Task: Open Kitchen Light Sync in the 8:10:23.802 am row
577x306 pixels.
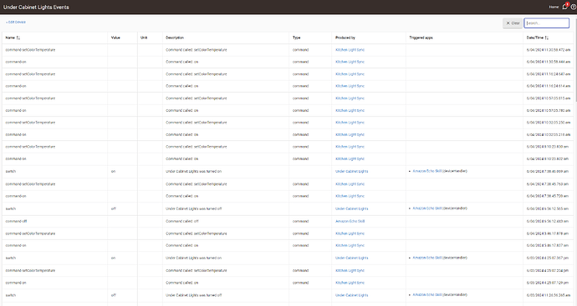Action: tap(350, 159)
